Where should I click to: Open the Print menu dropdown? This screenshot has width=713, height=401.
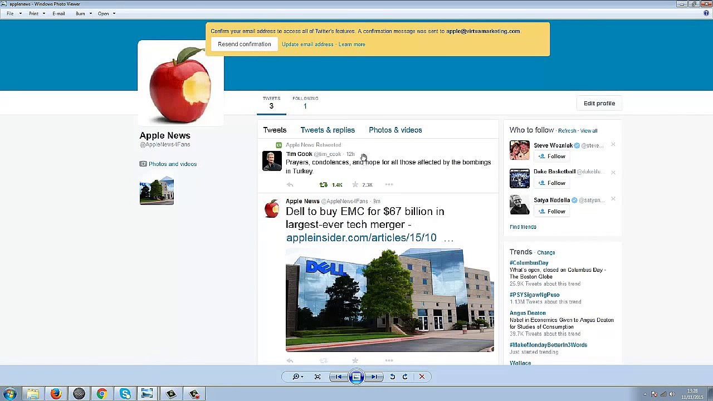coord(37,13)
